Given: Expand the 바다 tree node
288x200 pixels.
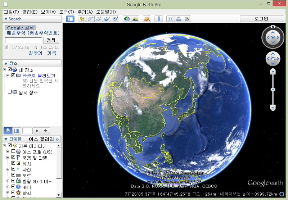Looking at the screenshot, I should tap(8, 187).
